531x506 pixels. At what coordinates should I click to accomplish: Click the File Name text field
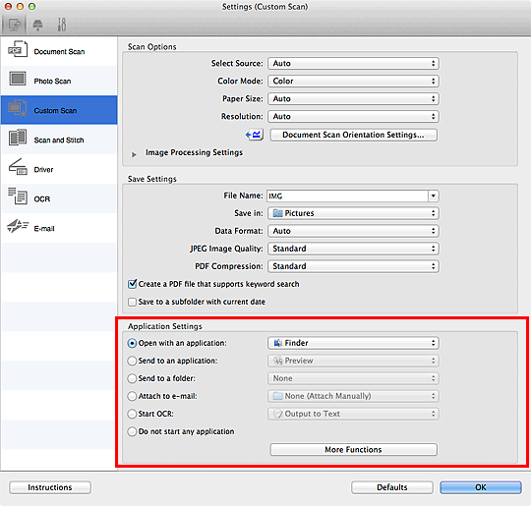(347, 196)
